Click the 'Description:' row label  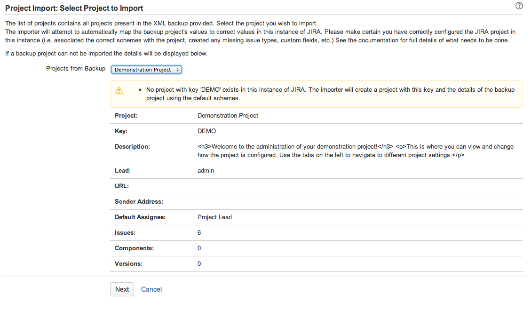(132, 147)
